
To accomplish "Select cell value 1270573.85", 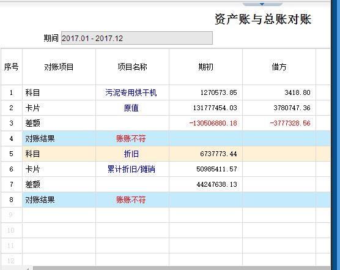I will click(218, 92).
